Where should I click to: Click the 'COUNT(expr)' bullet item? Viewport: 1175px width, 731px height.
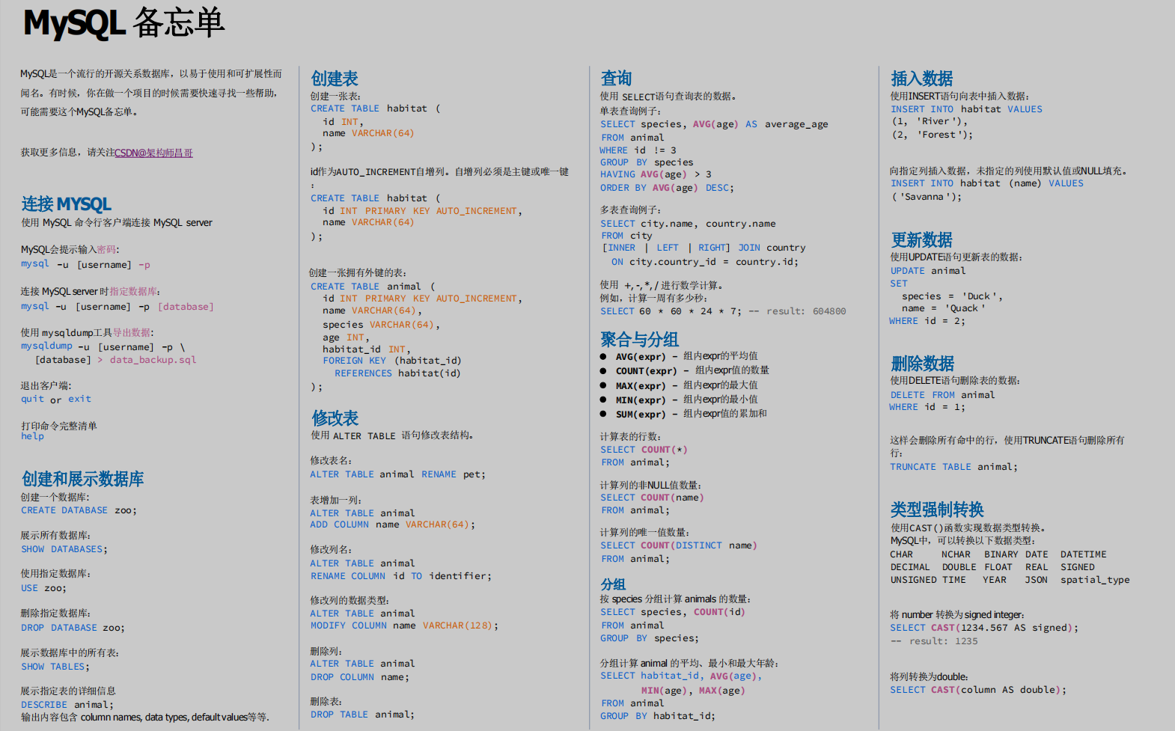point(684,371)
